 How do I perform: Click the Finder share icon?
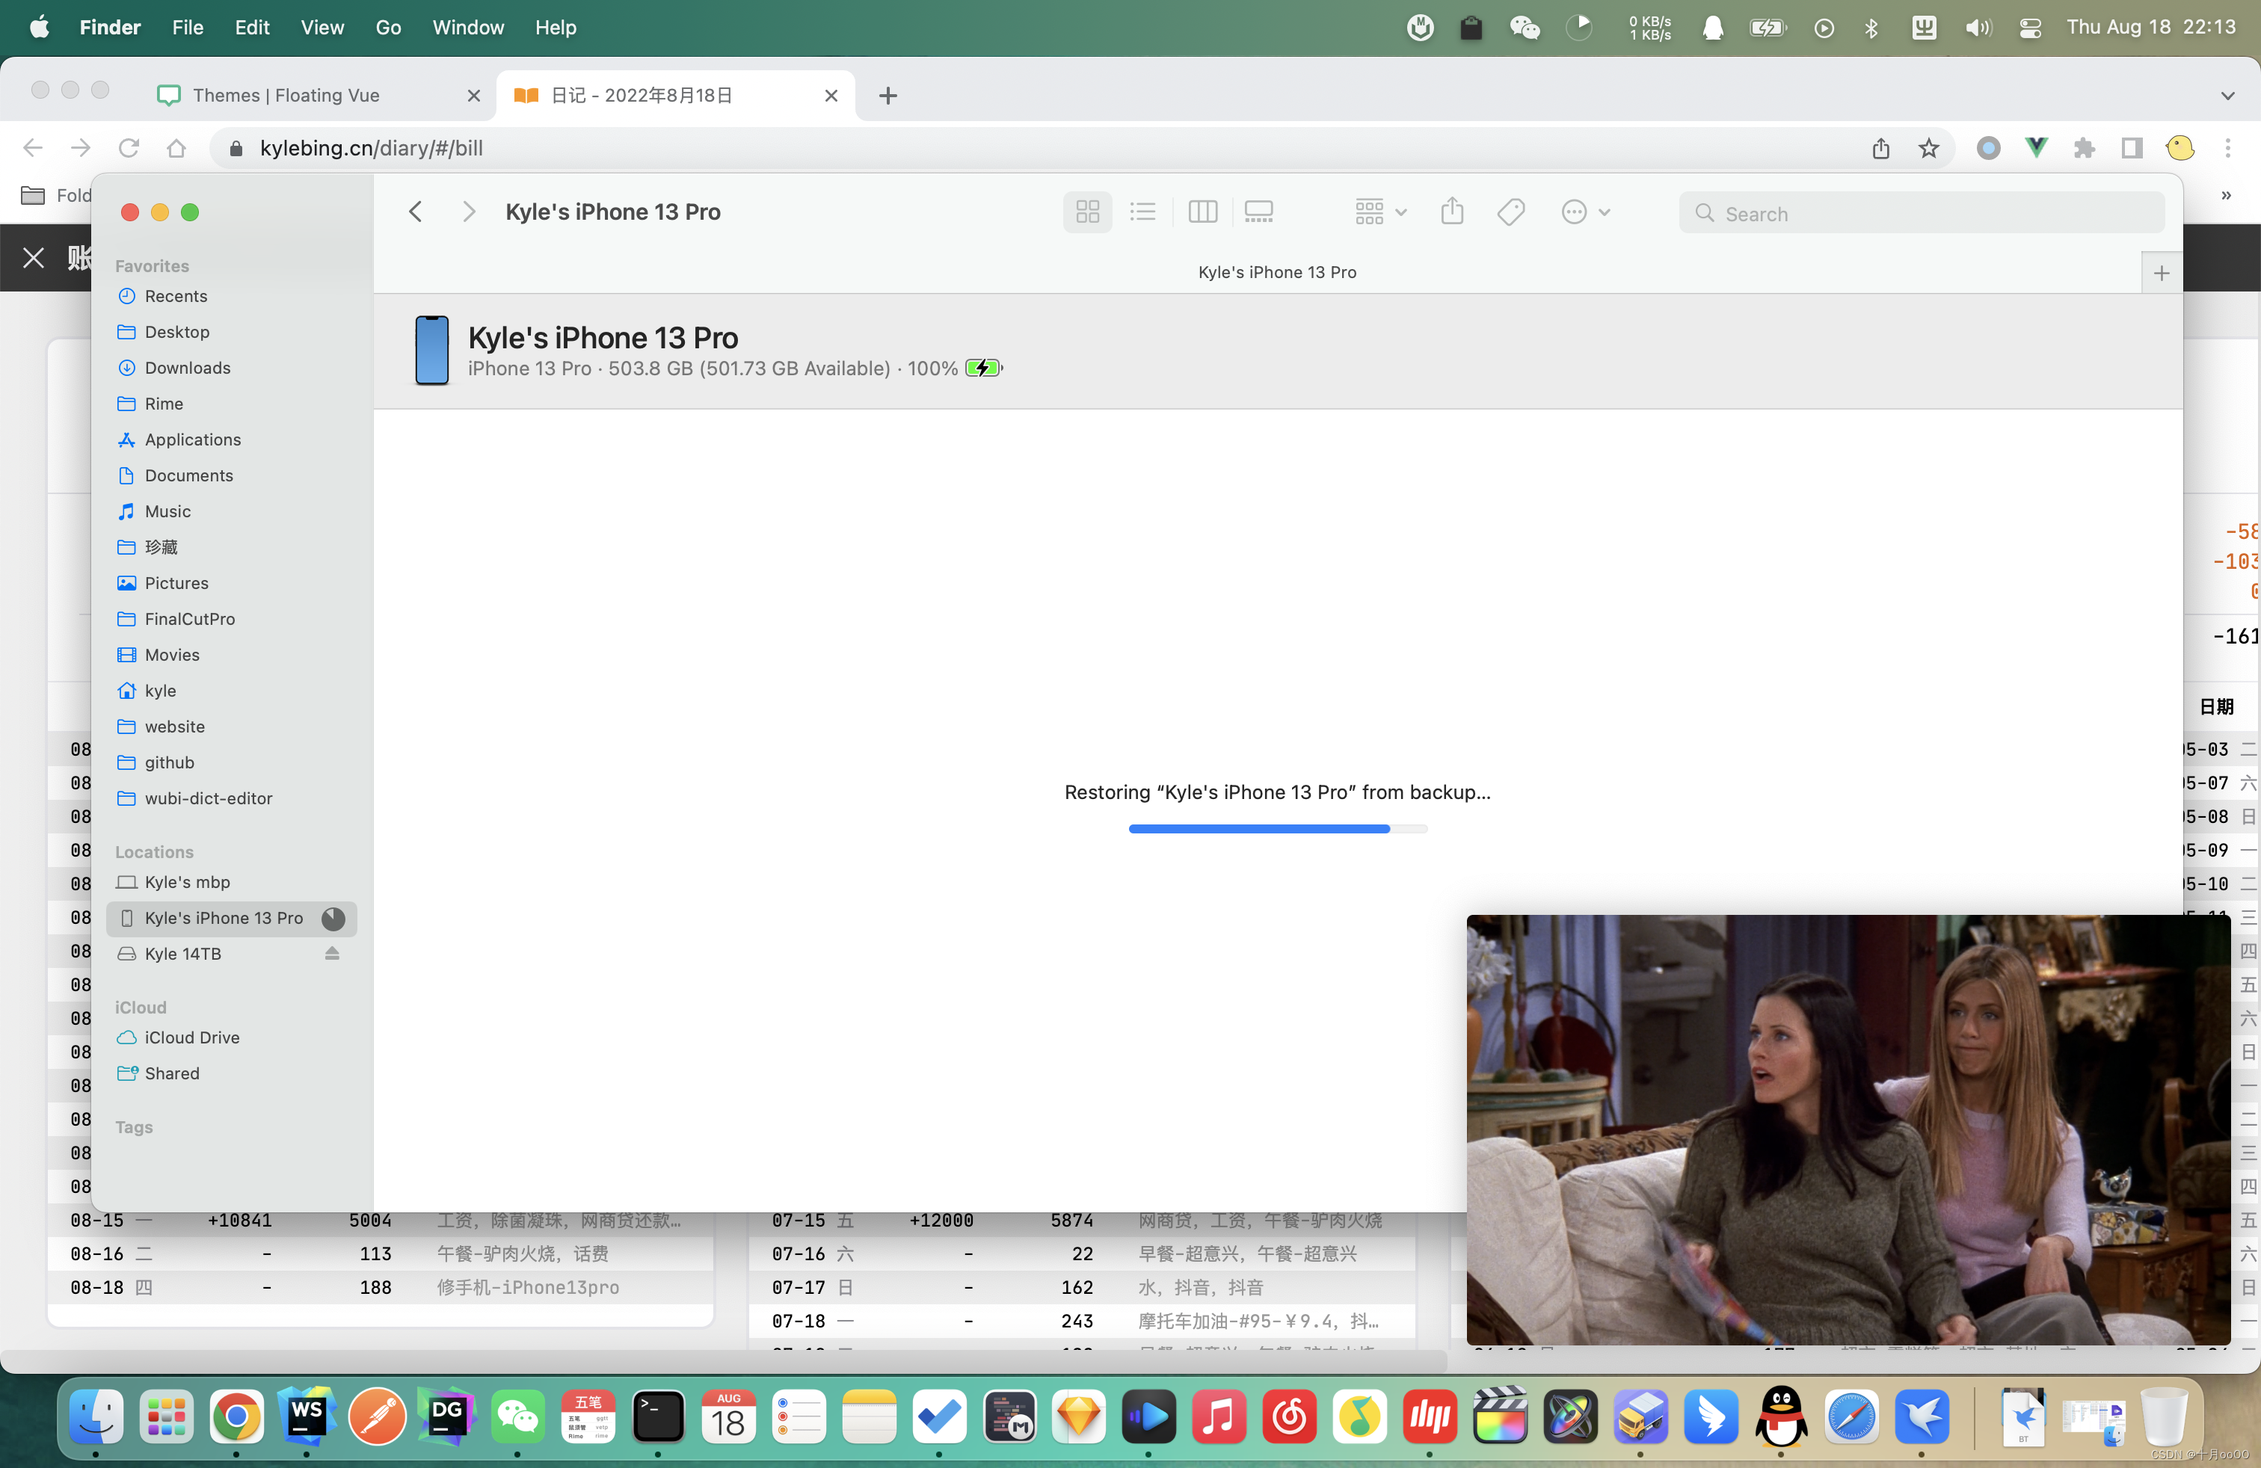click(x=1451, y=212)
